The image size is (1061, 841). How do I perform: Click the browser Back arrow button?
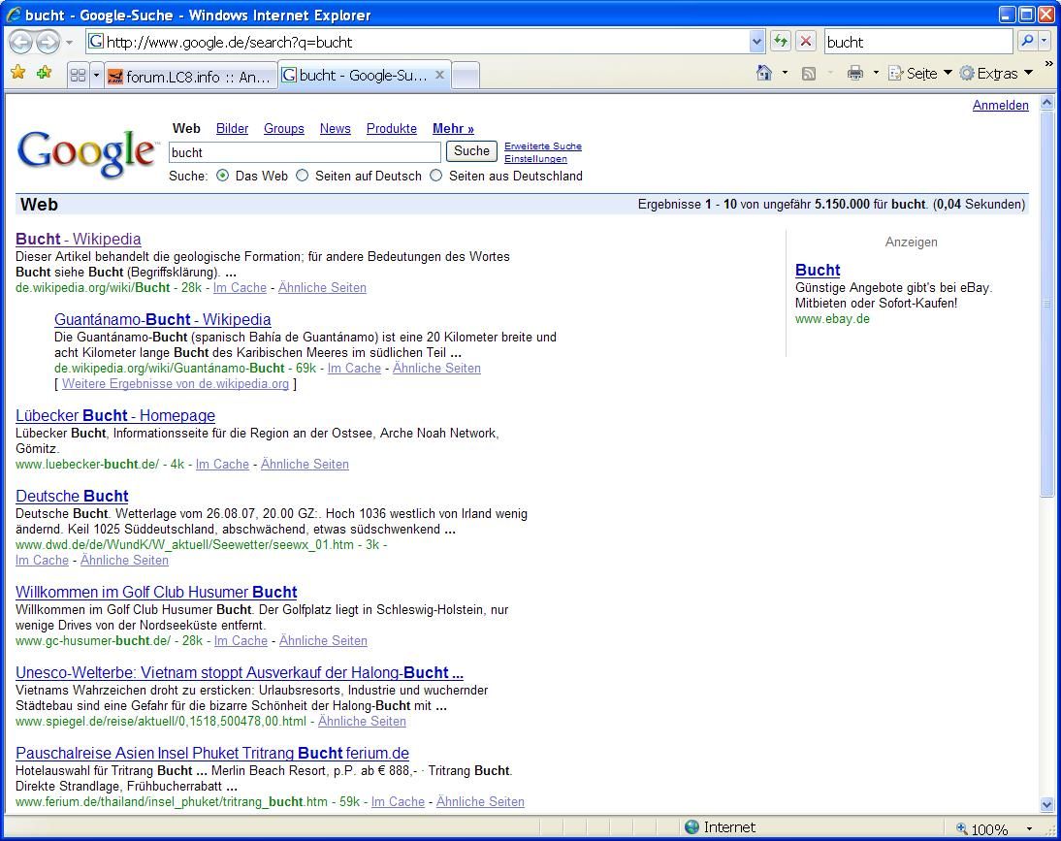pyautogui.click(x=20, y=42)
